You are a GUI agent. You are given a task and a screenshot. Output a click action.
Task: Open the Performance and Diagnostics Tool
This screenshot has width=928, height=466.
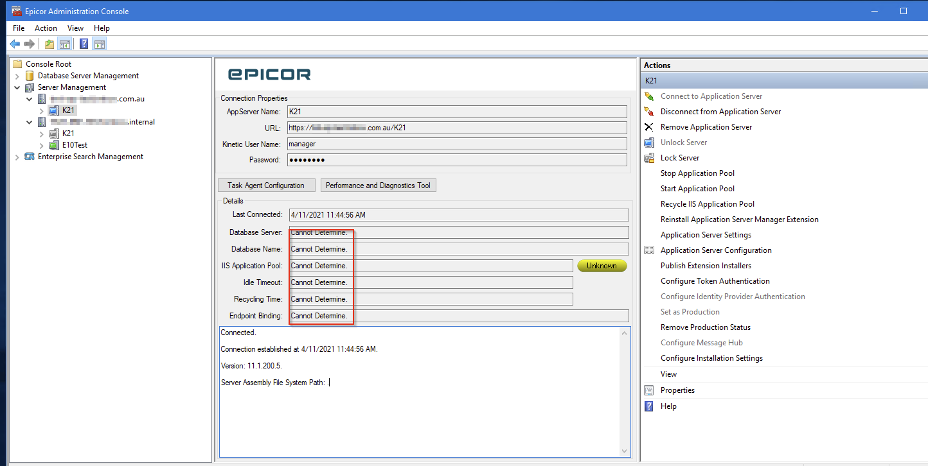(378, 186)
